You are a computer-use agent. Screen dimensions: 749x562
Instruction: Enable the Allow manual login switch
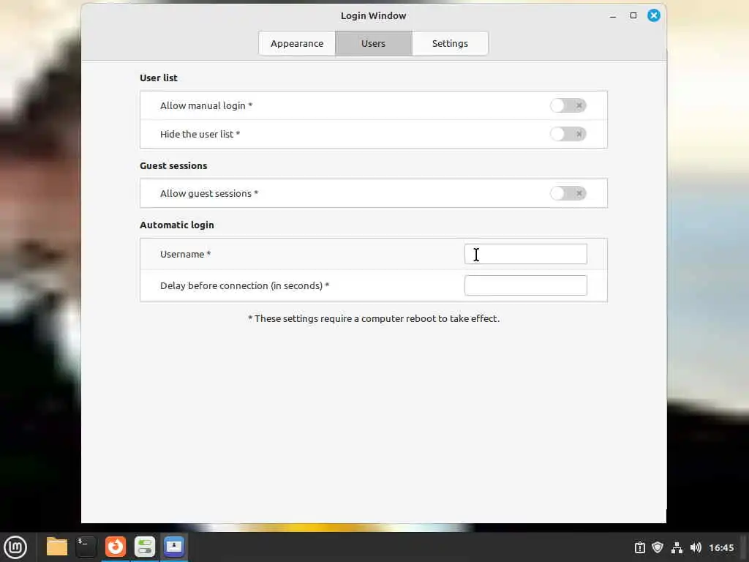pyautogui.click(x=568, y=105)
